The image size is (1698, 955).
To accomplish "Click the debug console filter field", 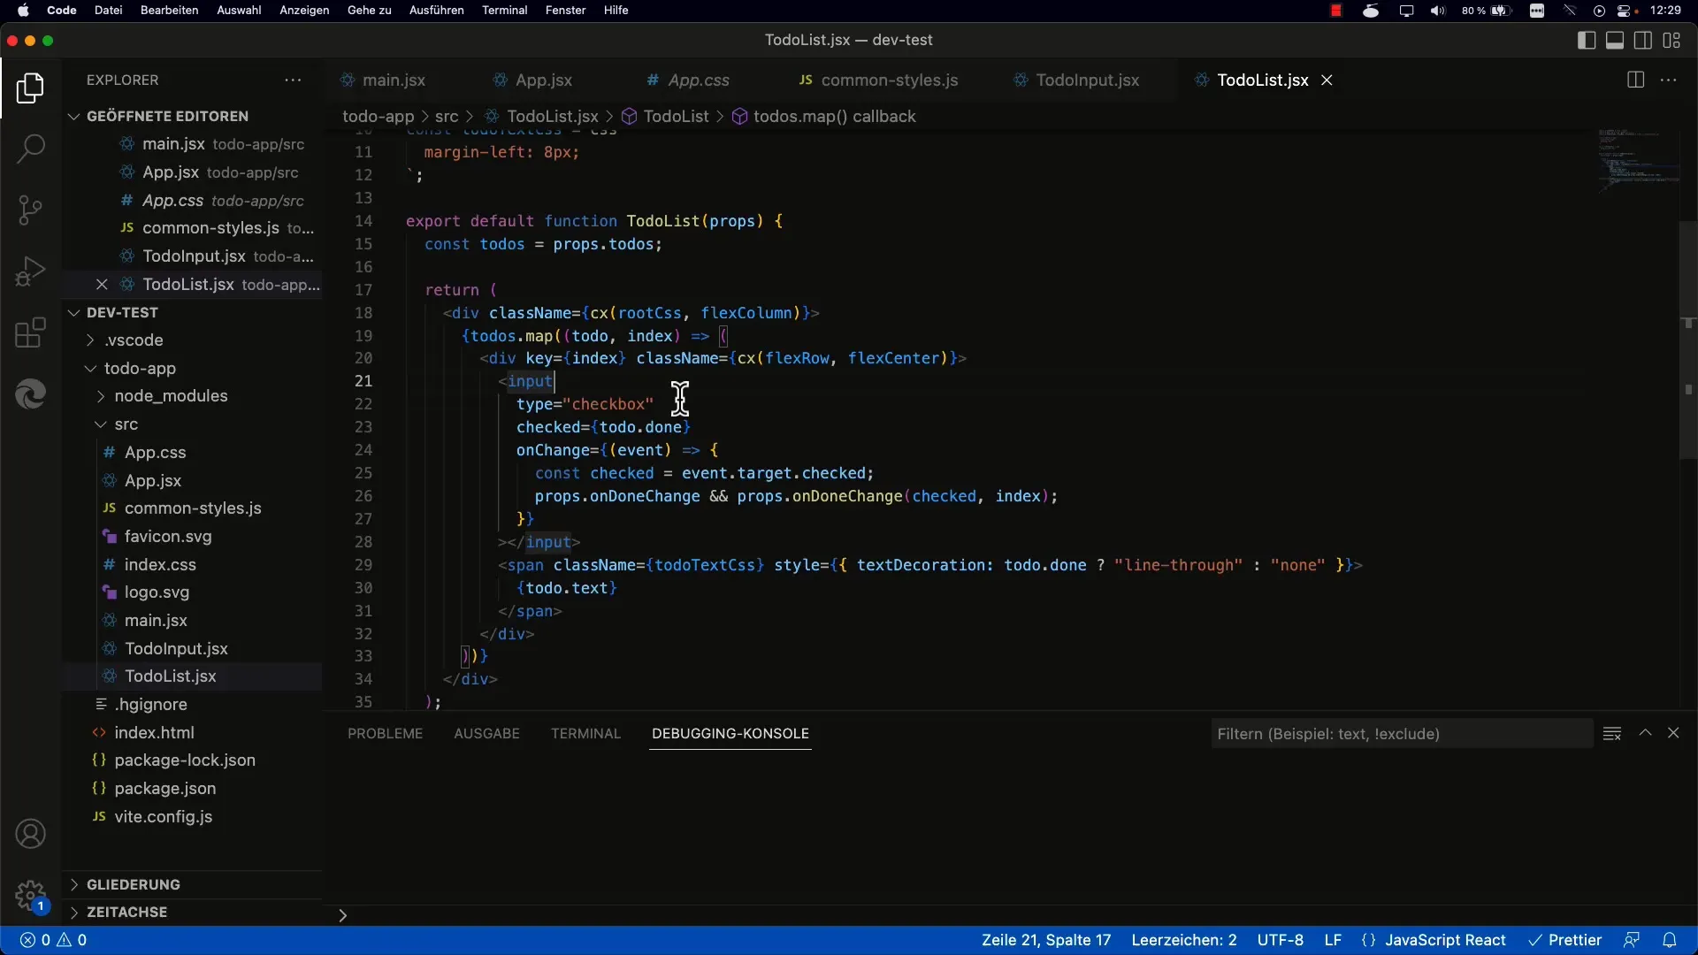I will [x=1402, y=734].
